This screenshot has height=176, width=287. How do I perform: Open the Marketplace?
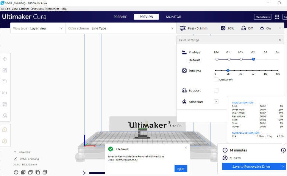click(263, 17)
